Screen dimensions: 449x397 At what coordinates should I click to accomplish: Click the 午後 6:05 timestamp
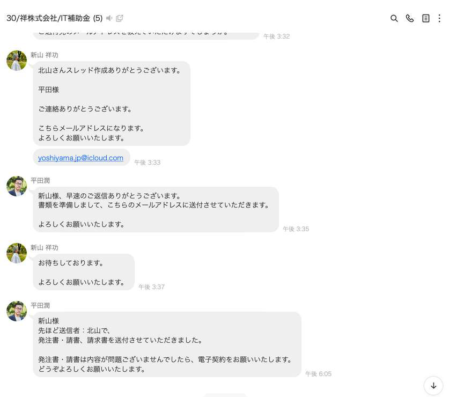coord(318,374)
